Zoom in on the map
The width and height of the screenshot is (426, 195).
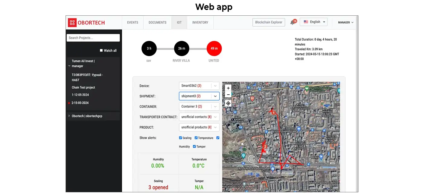click(228, 88)
